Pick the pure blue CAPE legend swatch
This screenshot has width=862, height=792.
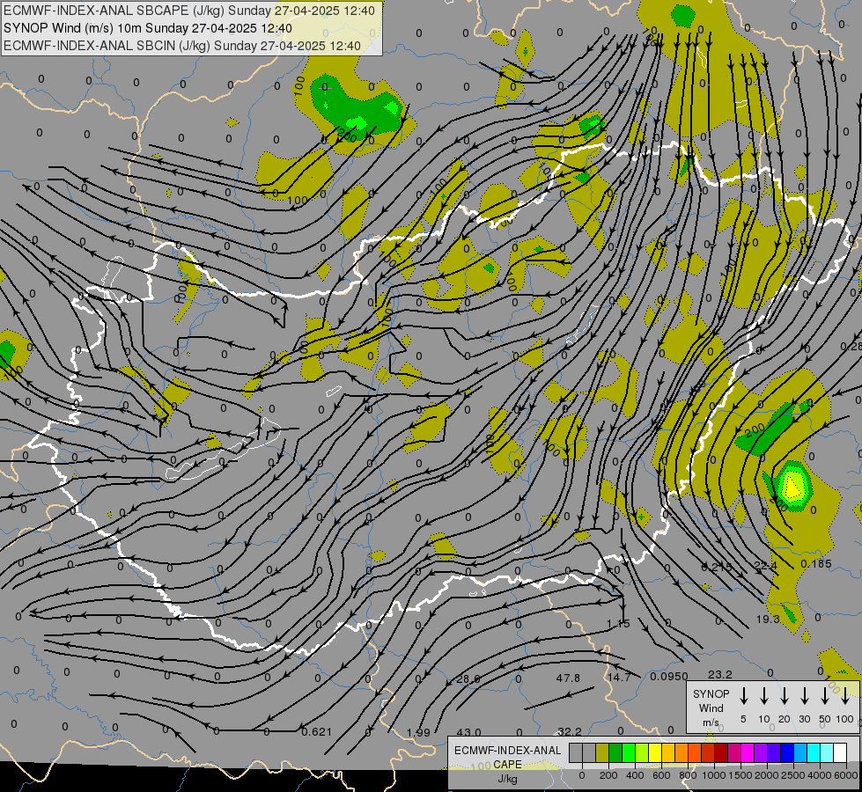tap(788, 752)
